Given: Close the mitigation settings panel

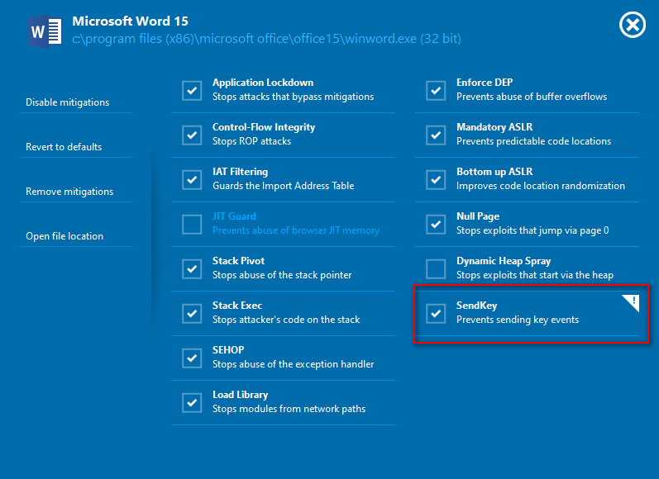Looking at the screenshot, I should click(x=632, y=25).
